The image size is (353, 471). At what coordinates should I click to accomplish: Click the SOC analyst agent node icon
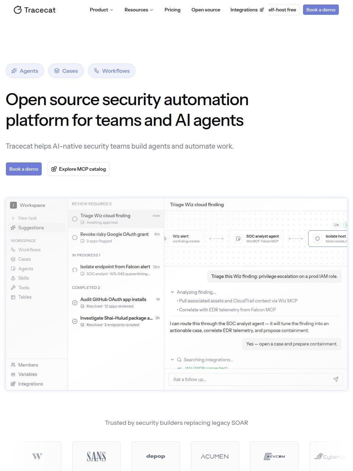click(238, 239)
